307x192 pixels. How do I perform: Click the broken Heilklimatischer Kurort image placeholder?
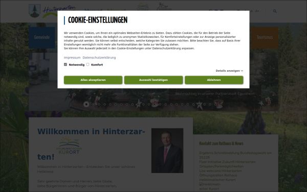(x=210, y=186)
